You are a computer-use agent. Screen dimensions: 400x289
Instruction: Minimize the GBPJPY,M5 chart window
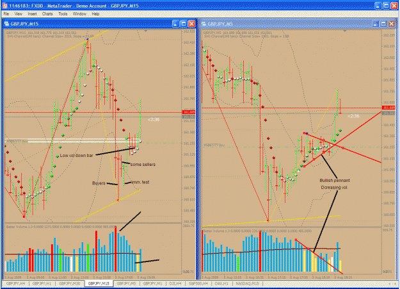375,24
